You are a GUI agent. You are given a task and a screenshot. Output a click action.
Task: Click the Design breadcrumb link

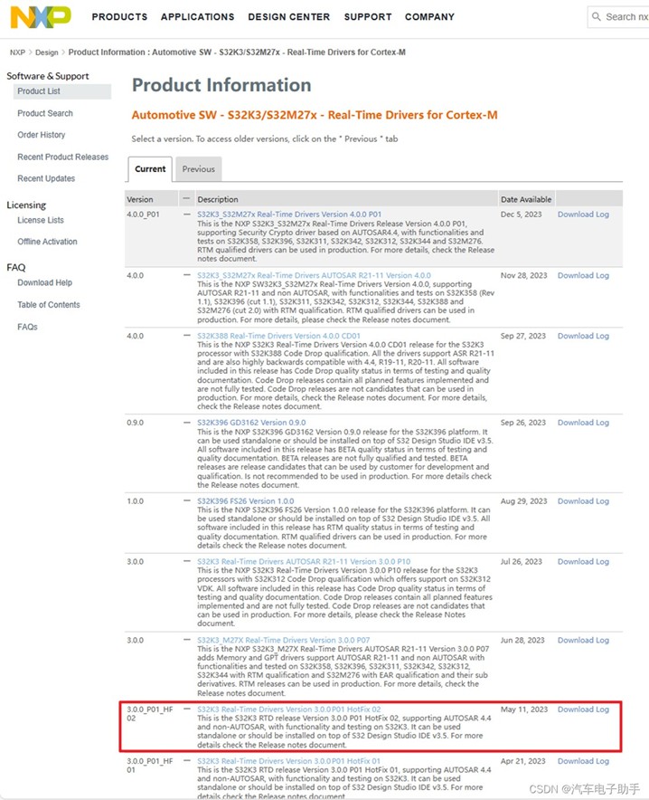[x=47, y=52]
